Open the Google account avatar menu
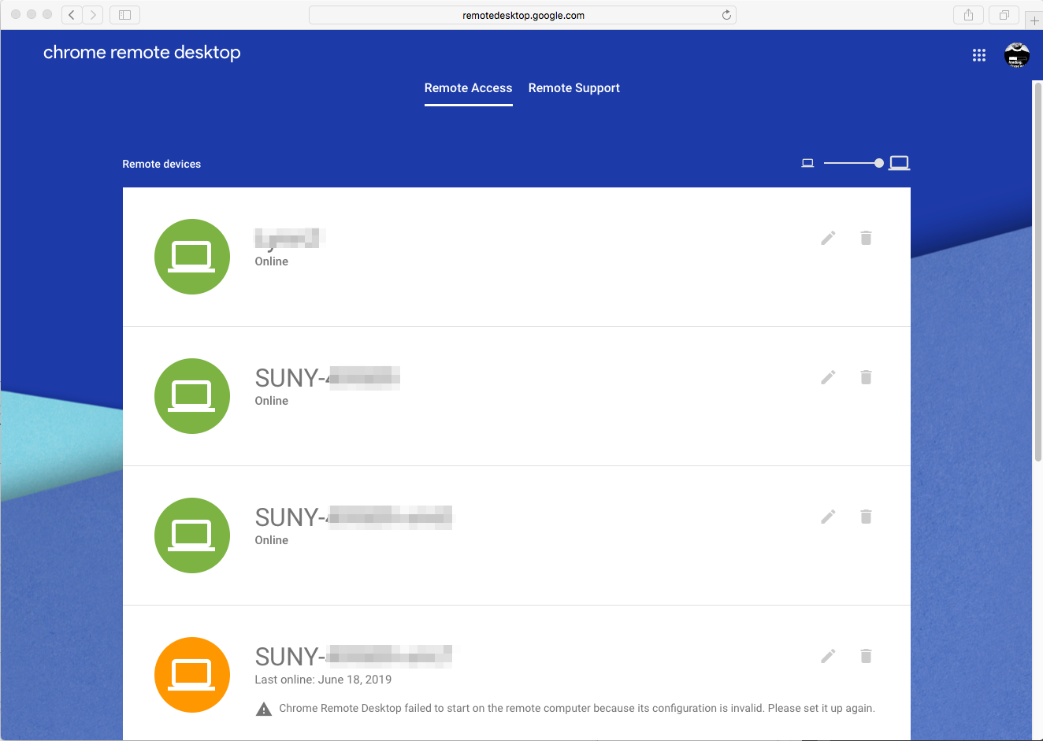The height and width of the screenshot is (741, 1043). [x=1017, y=55]
